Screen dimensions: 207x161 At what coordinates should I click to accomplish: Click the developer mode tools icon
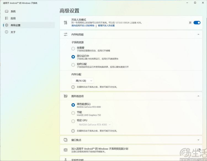tap(65, 23)
